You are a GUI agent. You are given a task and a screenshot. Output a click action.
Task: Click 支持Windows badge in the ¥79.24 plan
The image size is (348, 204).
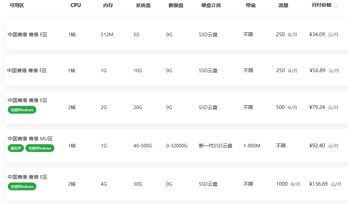pos(22,110)
